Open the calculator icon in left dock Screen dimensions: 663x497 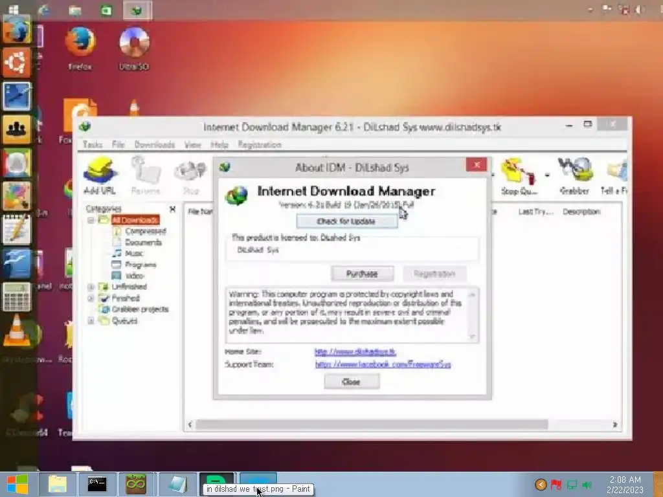[16, 296]
